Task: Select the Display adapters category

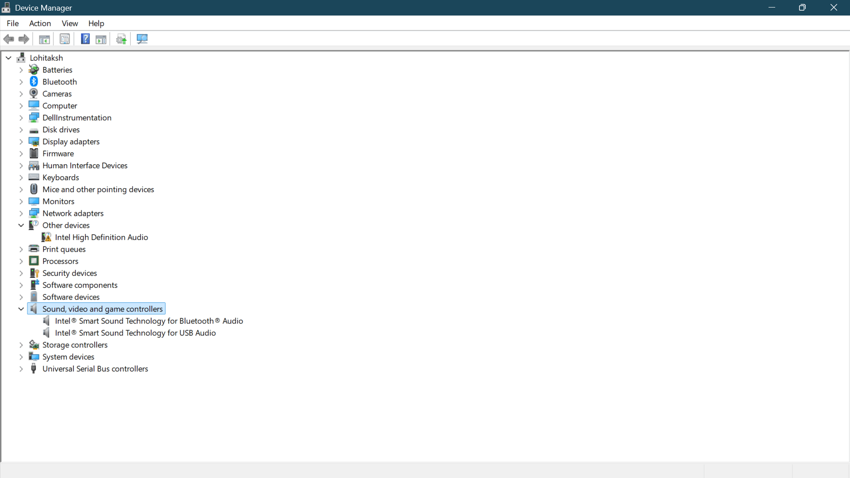Action: (71, 142)
